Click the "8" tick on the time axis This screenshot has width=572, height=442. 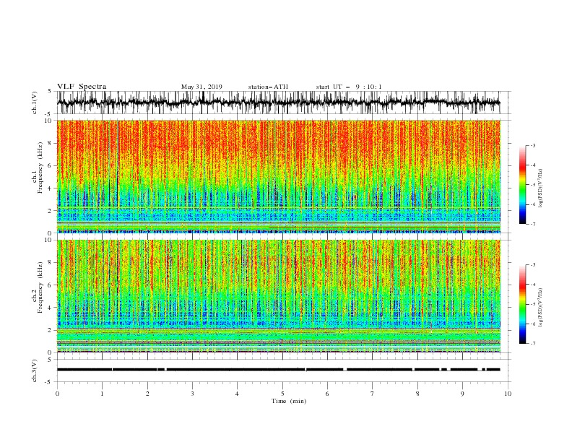(417, 394)
